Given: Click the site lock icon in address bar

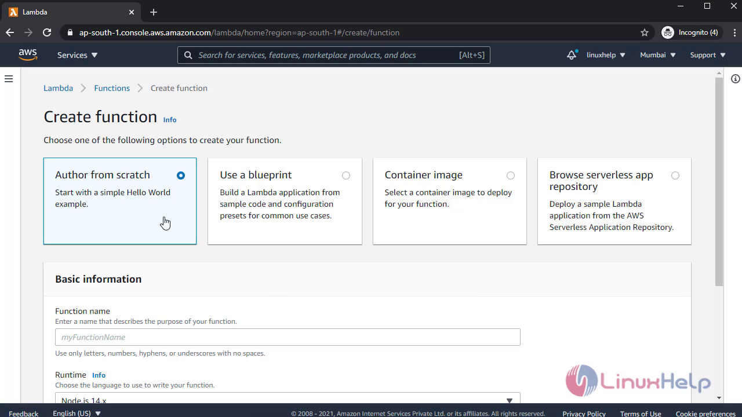Looking at the screenshot, I should [70, 32].
